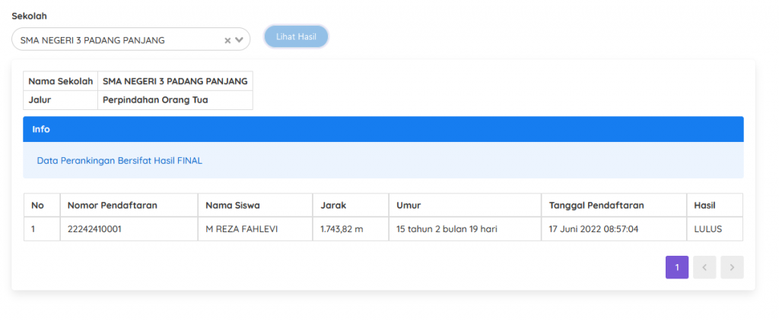Viewport: 779px width, 321px height.
Task: Expand the Sekolah dropdown arrow
Action: point(239,40)
